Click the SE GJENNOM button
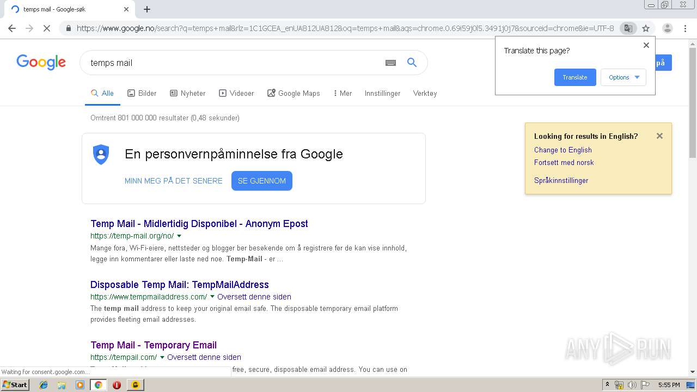Viewport: 697px width, 392px height. click(x=262, y=181)
